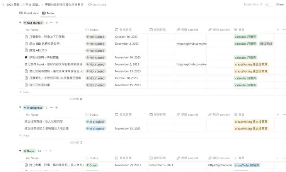This screenshot has width=286, height=172.
Task: Click page icon of 減少初始資料量 row
Action: 26,85
